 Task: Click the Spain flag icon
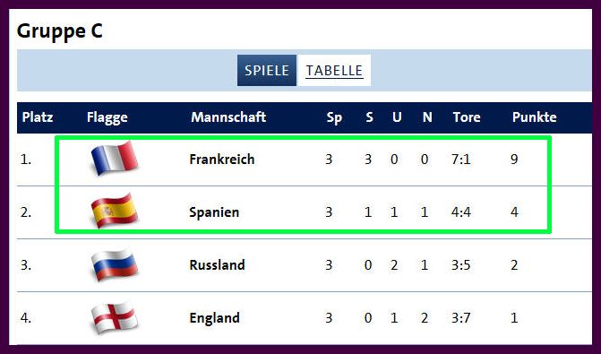pyautogui.click(x=115, y=211)
